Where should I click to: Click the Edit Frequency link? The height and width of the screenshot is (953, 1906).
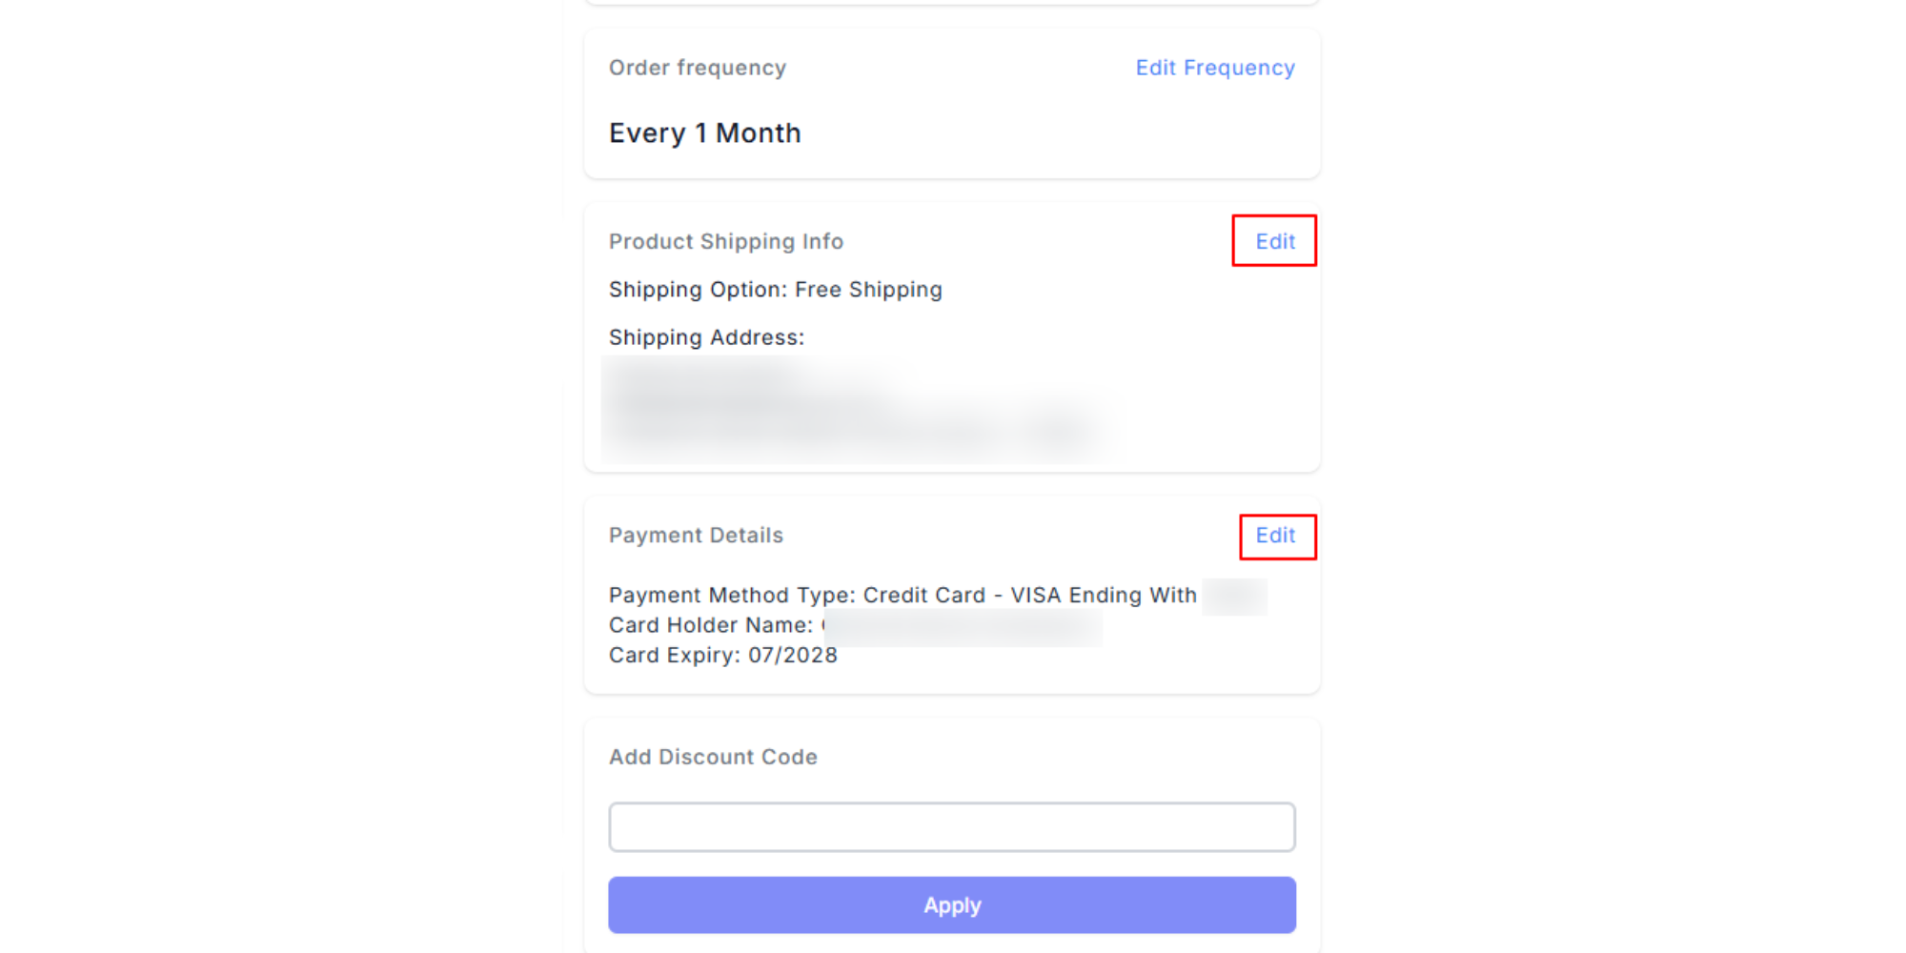(x=1214, y=68)
